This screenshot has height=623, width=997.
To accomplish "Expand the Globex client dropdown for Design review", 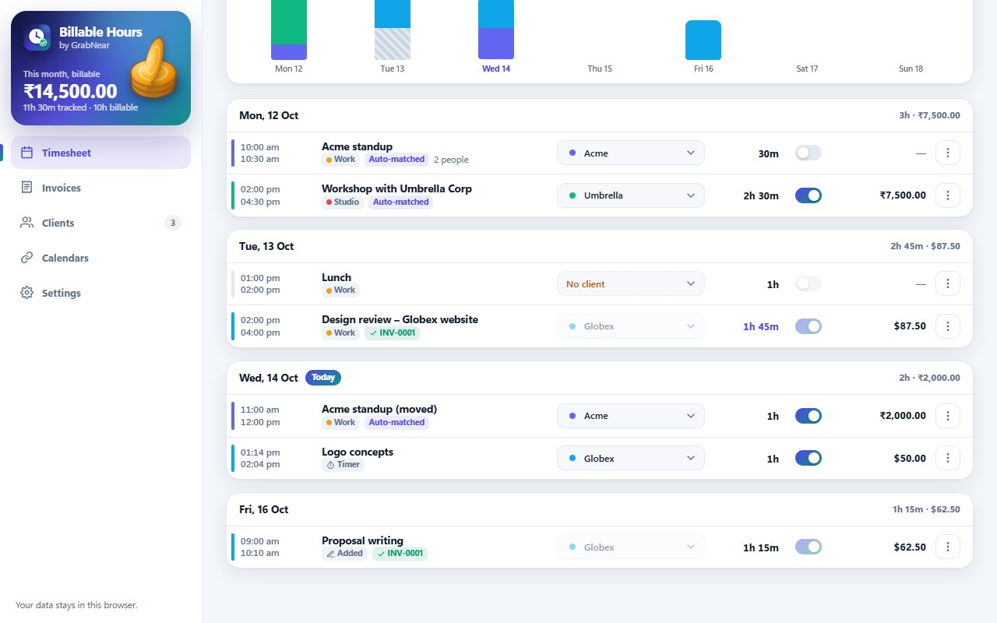I will click(631, 326).
